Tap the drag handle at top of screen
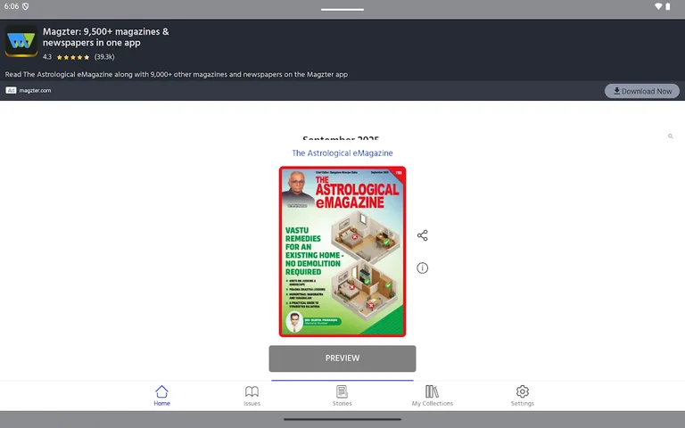The image size is (685, 428). [x=342, y=9]
